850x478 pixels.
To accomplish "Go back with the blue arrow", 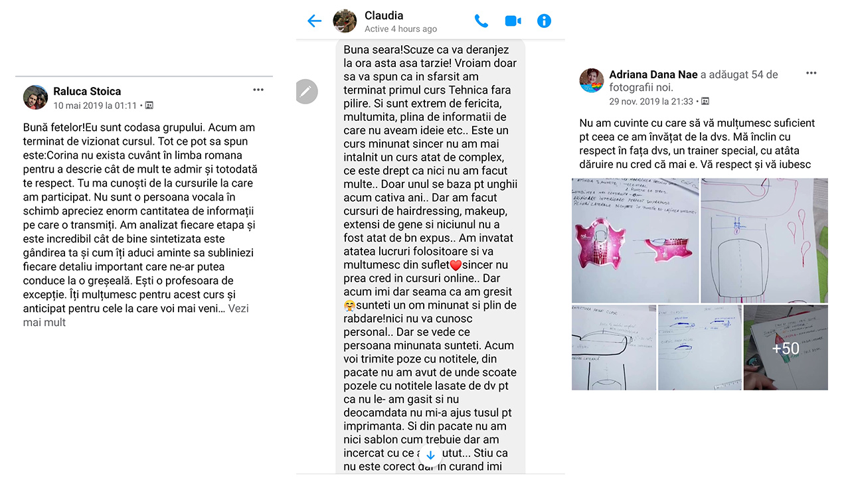I will coord(314,21).
